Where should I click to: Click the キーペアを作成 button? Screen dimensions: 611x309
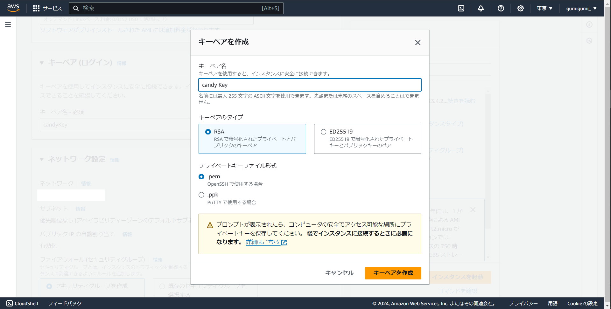393,273
